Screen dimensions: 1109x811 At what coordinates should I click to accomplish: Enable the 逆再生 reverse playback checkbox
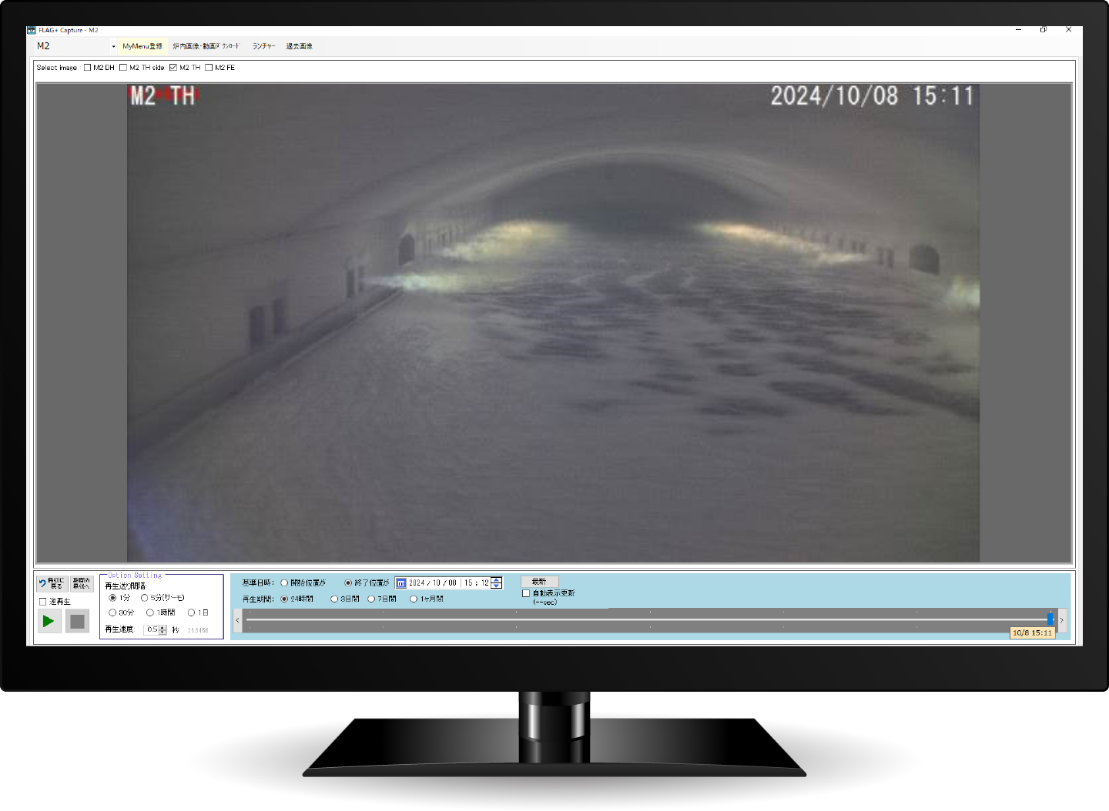[x=43, y=602]
